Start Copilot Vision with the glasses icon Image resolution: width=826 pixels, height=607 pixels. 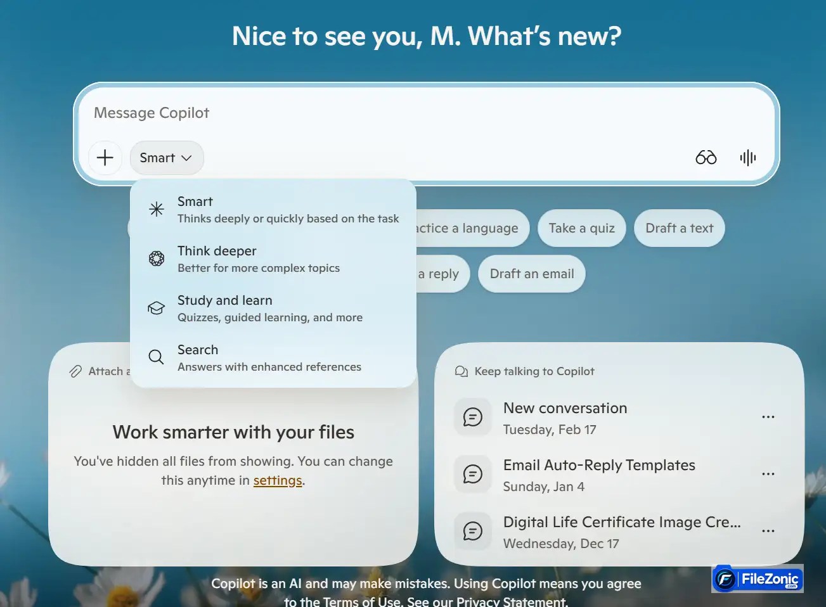tap(706, 158)
